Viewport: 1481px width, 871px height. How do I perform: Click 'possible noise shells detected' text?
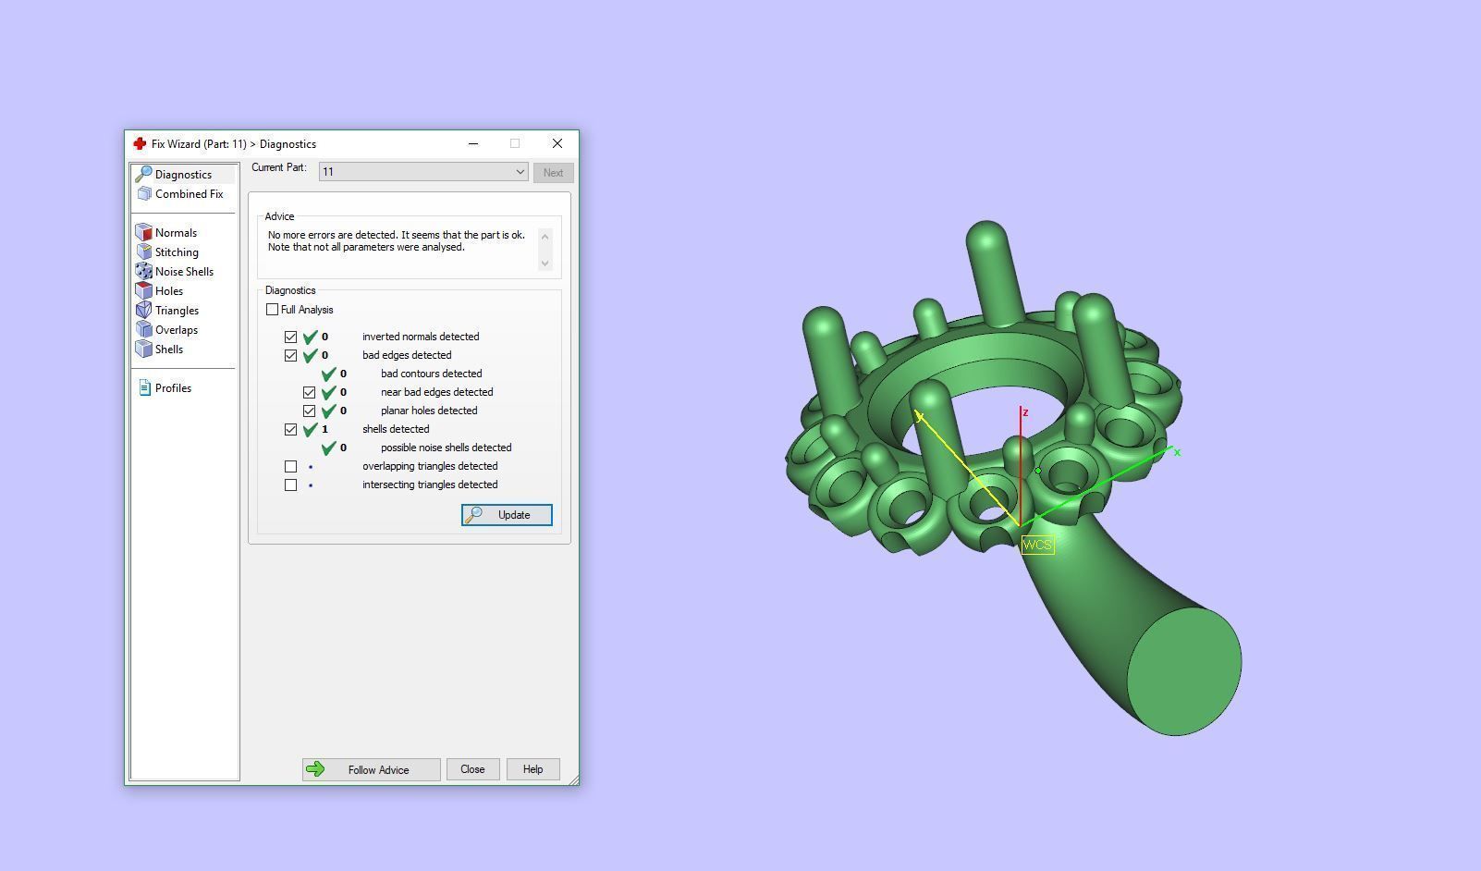(446, 448)
